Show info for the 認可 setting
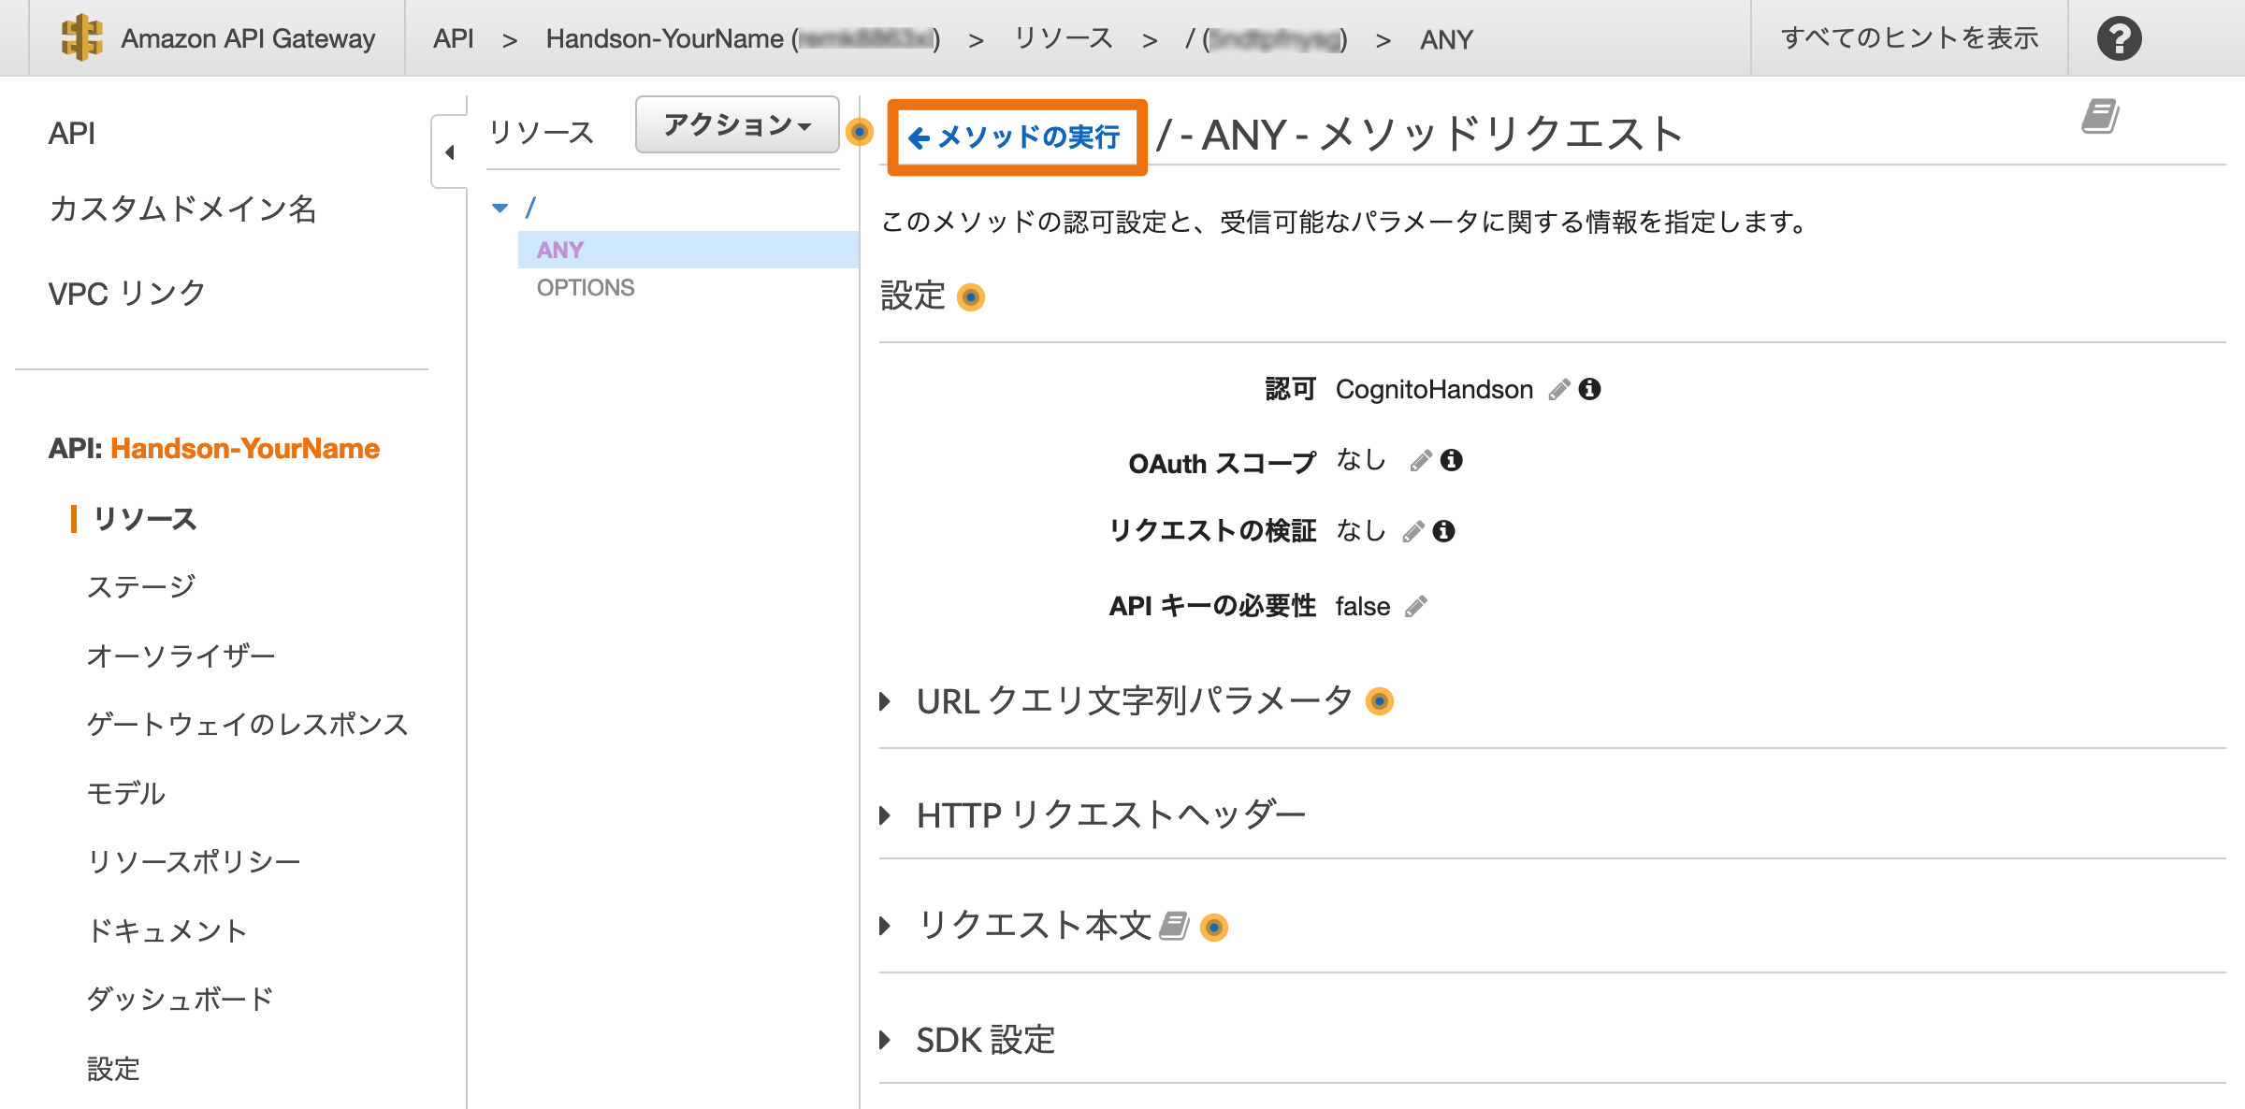This screenshot has height=1109, width=2245. click(1589, 389)
